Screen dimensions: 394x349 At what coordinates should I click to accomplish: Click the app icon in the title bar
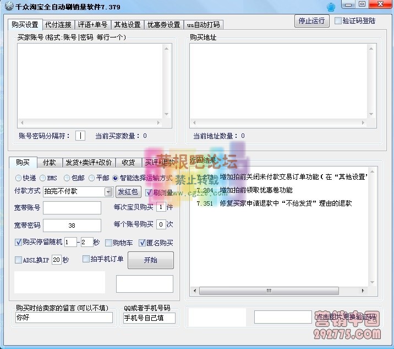(x=9, y=6)
